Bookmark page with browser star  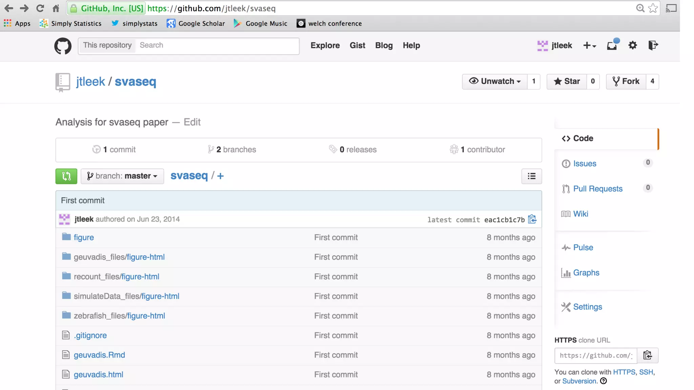[653, 8]
